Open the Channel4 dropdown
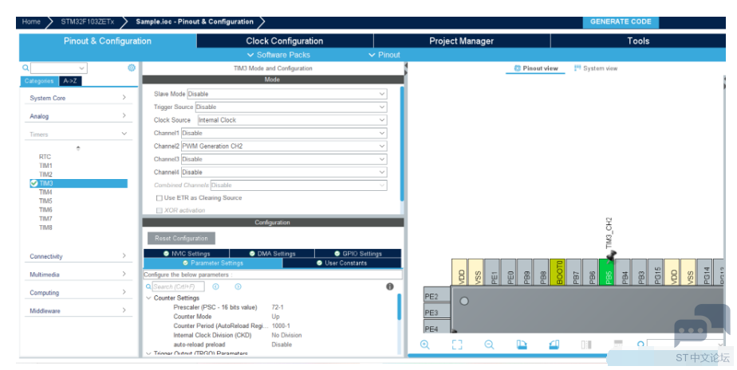 (x=284, y=172)
